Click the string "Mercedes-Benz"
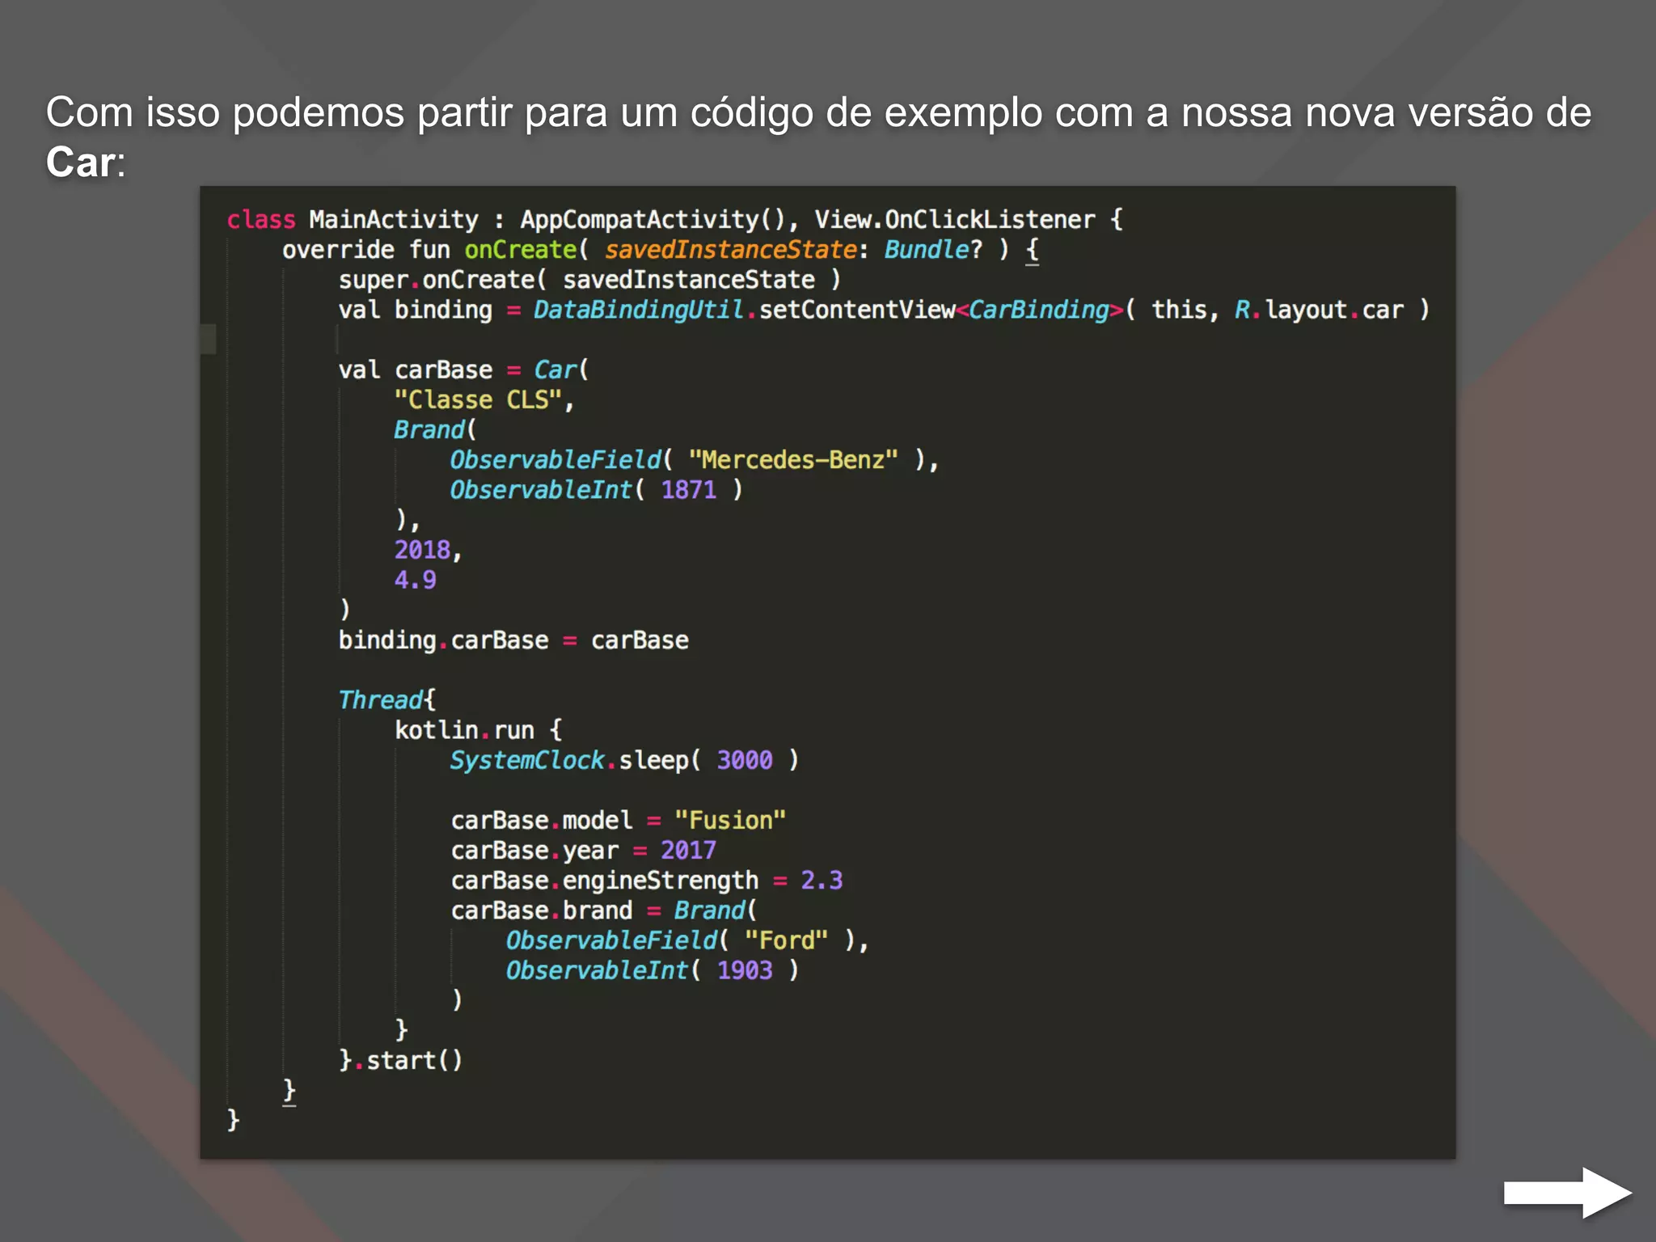1656x1242 pixels. (793, 459)
